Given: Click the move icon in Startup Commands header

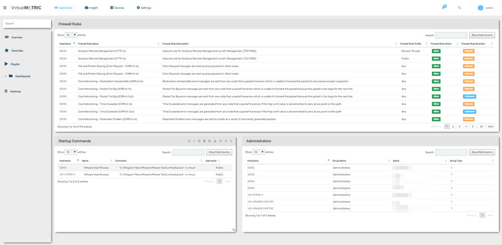Looking at the screenshot, I should click(x=226, y=141).
